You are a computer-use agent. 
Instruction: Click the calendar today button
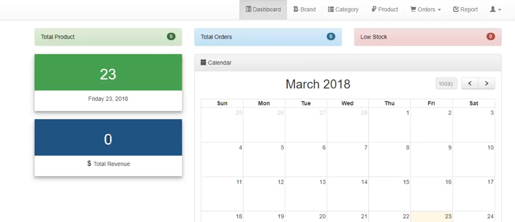click(x=446, y=83)
